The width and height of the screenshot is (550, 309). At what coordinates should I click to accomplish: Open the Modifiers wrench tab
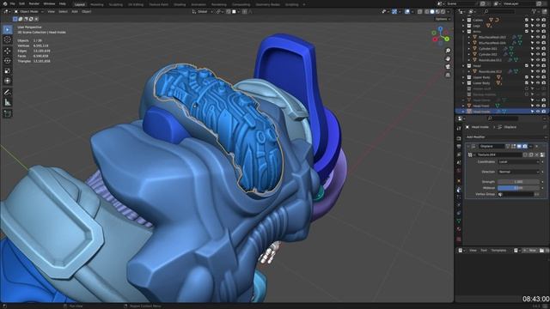459,190
